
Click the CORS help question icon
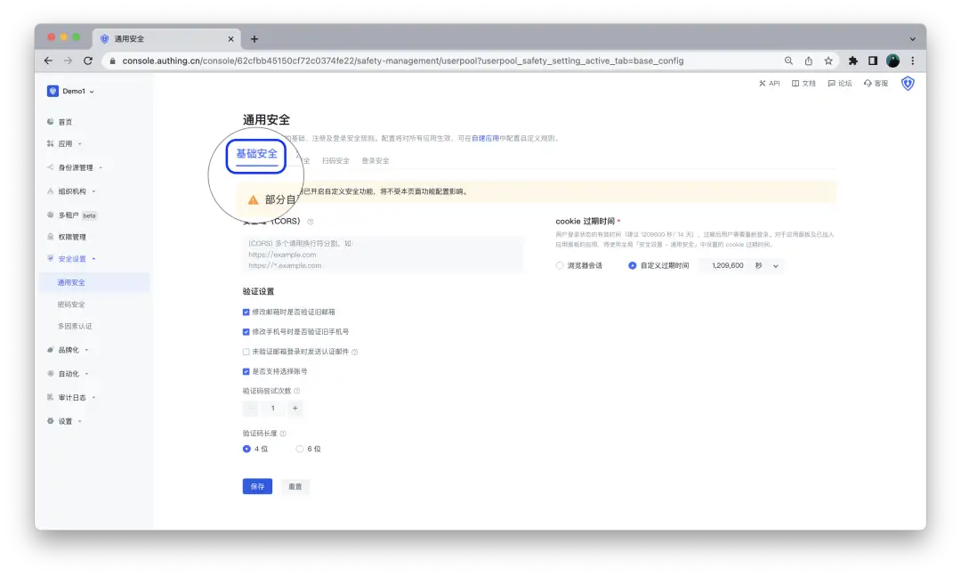pyautogui.click(x=311, y=222)
